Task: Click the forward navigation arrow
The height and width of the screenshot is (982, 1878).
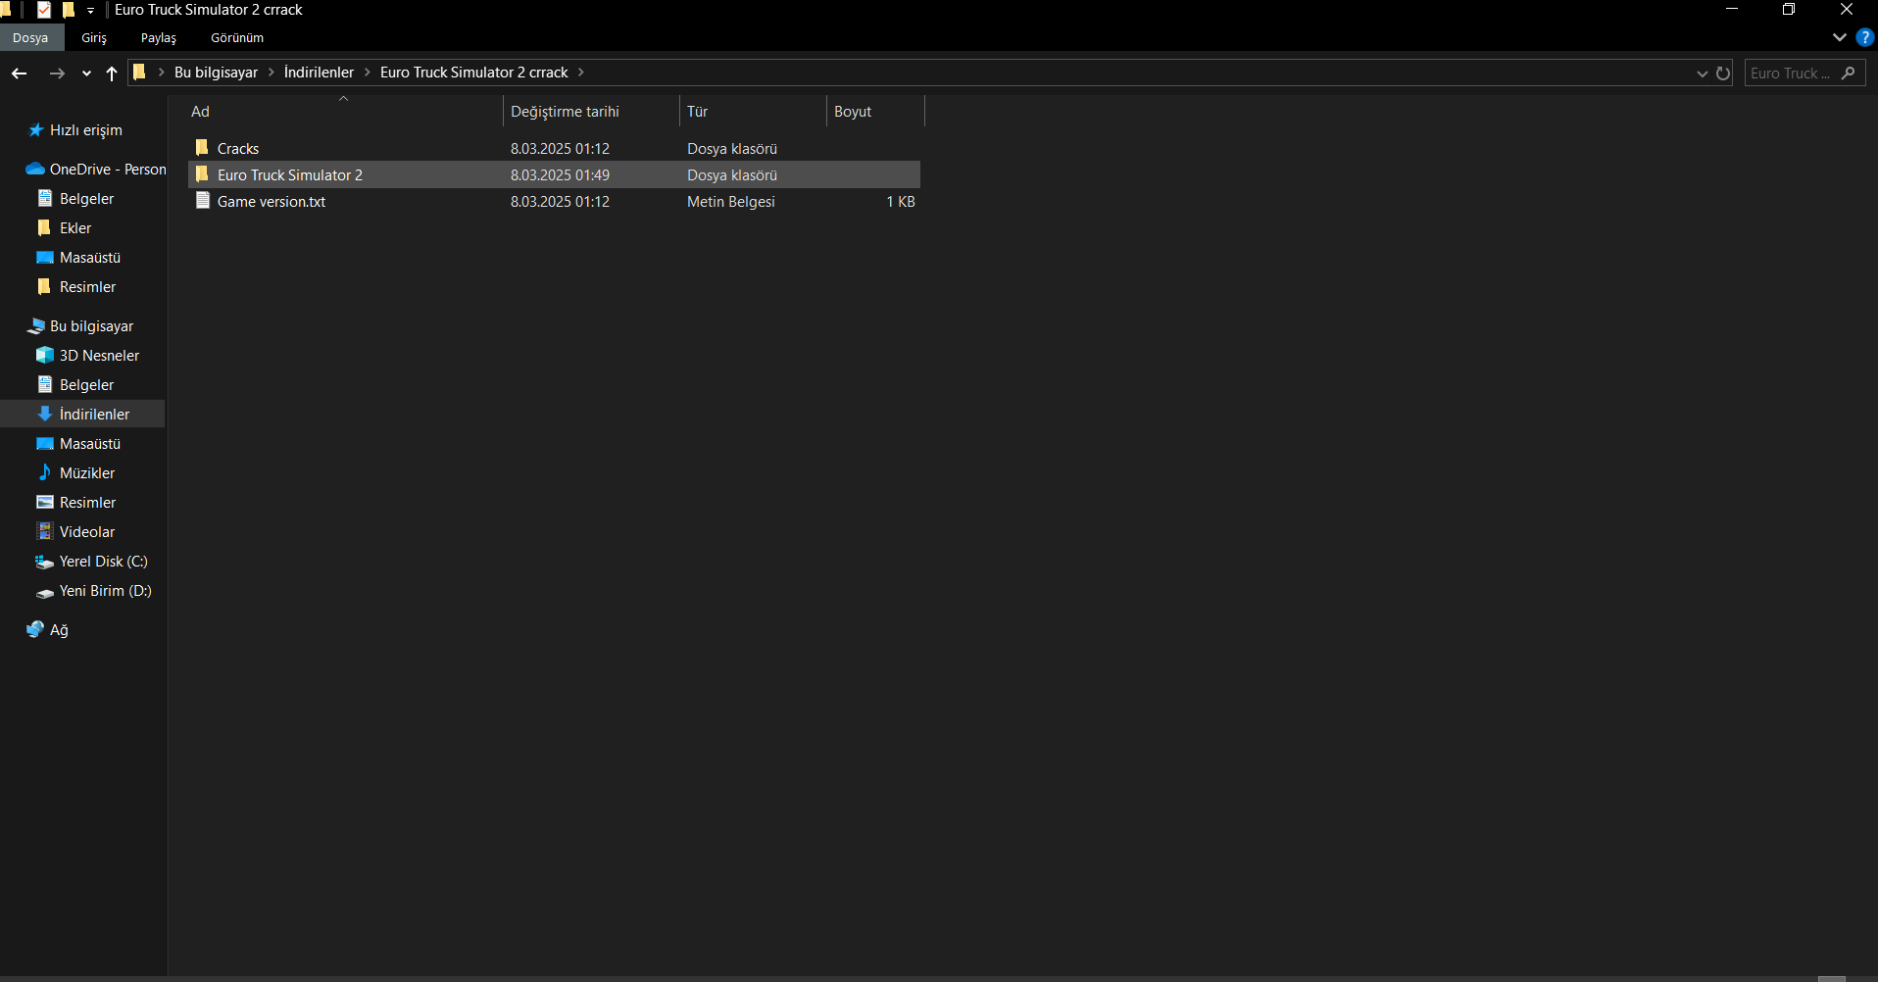Action: click(57, 74)
